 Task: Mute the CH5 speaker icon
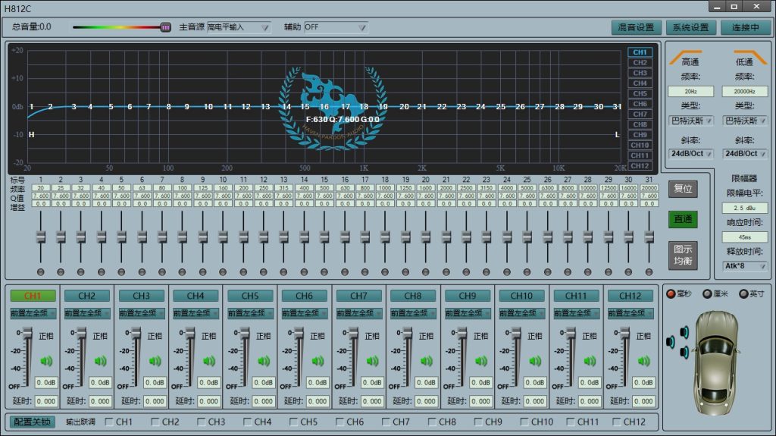[x=264, y=361]
